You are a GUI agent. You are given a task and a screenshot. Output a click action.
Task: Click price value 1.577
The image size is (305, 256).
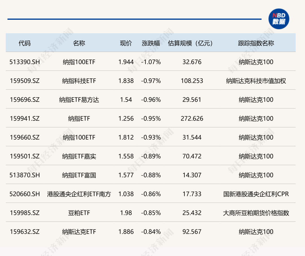pyautogui.click(x=126, y=175)
